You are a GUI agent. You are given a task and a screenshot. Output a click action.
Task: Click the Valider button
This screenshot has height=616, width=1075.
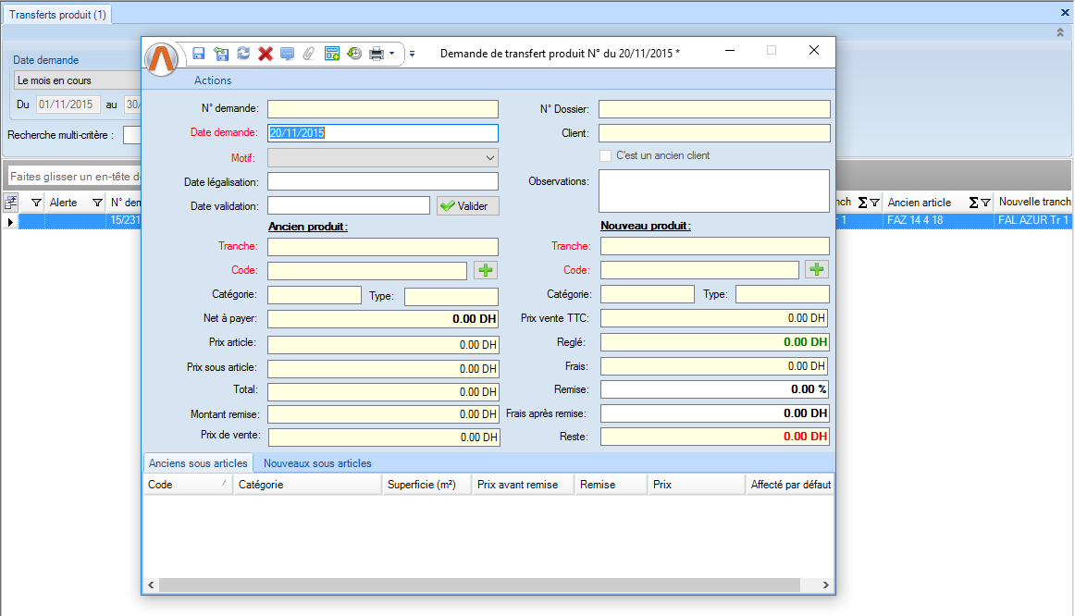(468, 206)
